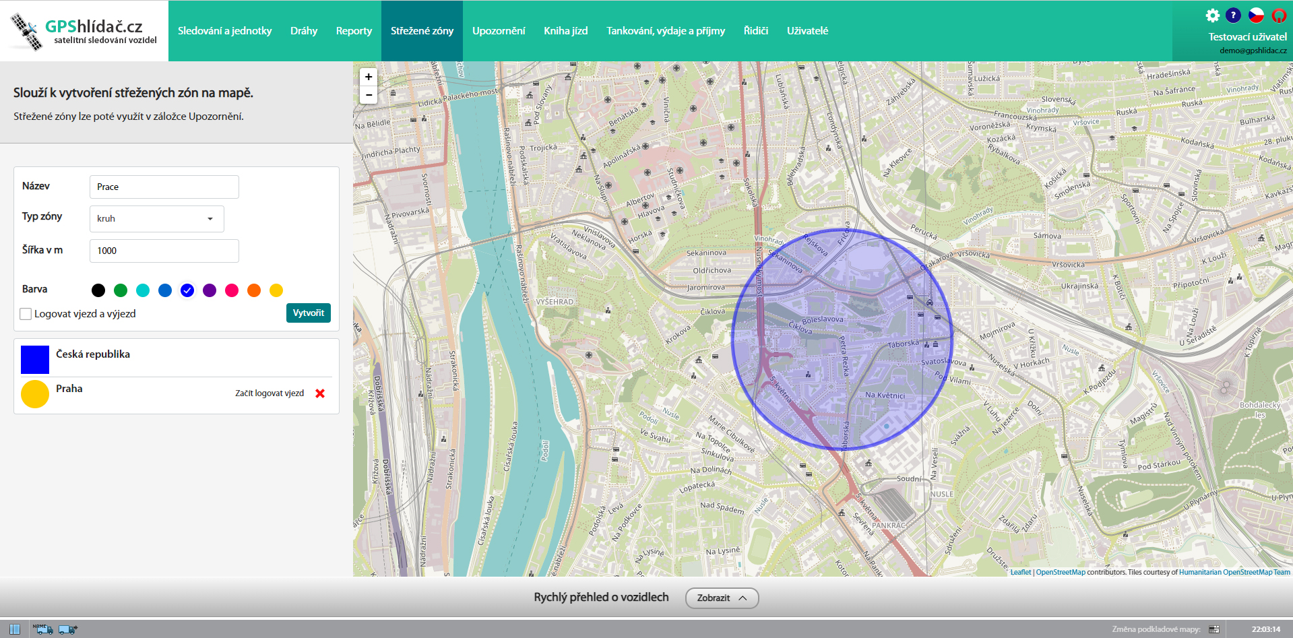Enable Logovat vjezd a výjezd checkbox
This screenshot has height=638, width=1293.
click(26, 314)
